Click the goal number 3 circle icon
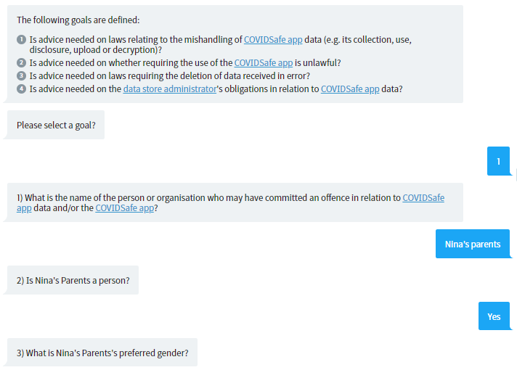517x370 pixels. tap(21, 75)
